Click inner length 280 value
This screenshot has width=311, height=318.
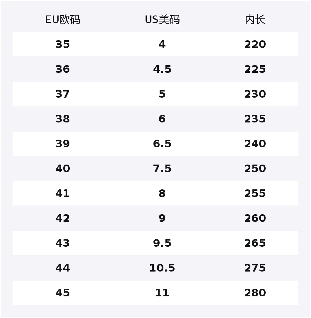[x=255, y=293]
